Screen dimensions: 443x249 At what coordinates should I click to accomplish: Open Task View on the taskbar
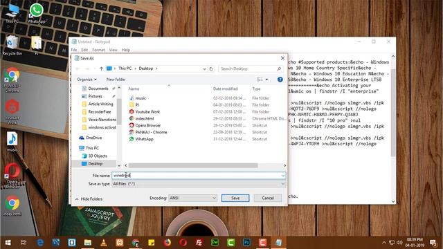coord(24,243)
